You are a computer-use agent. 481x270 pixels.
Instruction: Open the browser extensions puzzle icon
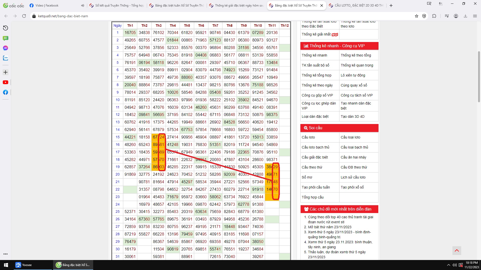tap(434, 16)
